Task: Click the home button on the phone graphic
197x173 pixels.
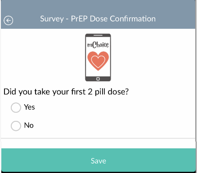Action: click(x=98, y=79)
